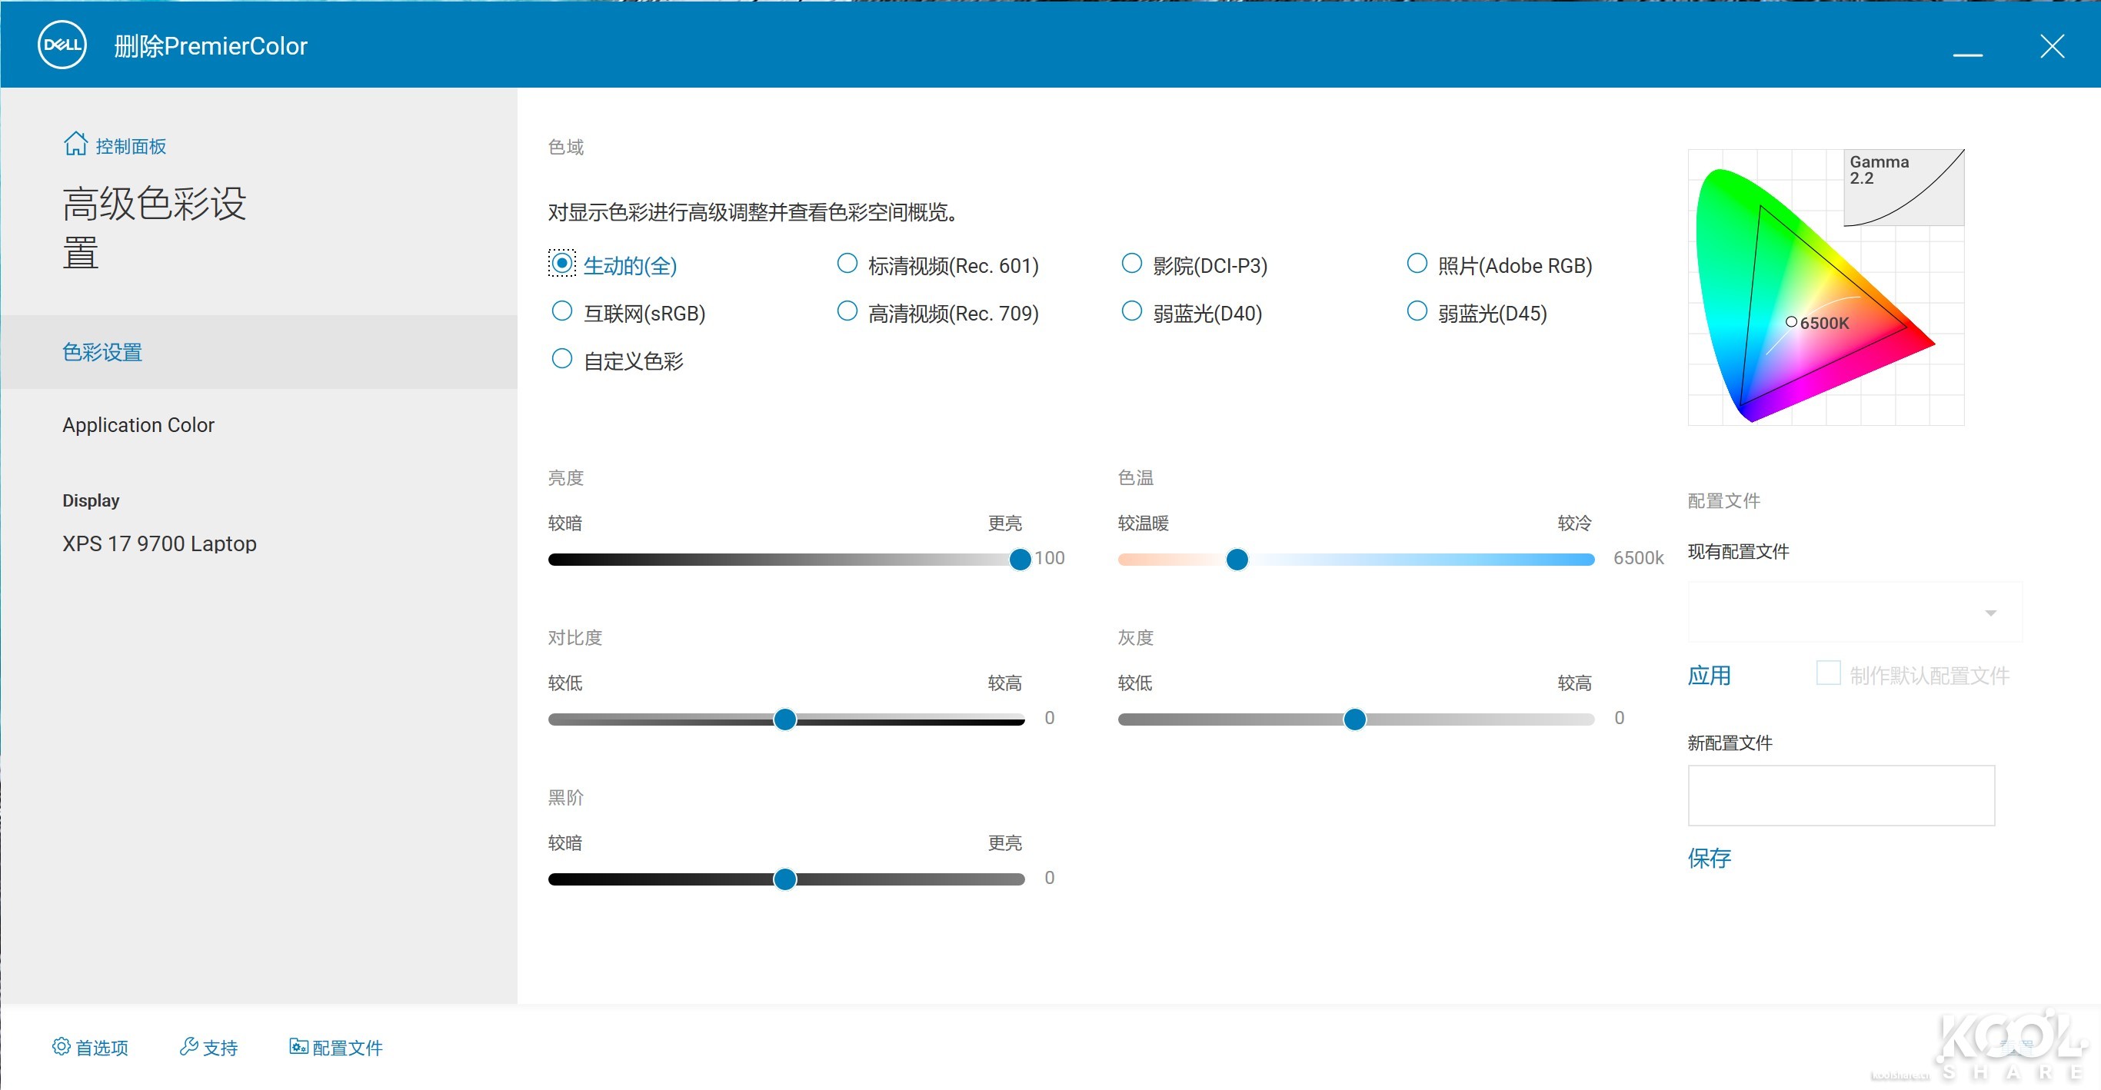
Task: Expand the 现有配置文件 dropdown
Action: coord(1993,612)
